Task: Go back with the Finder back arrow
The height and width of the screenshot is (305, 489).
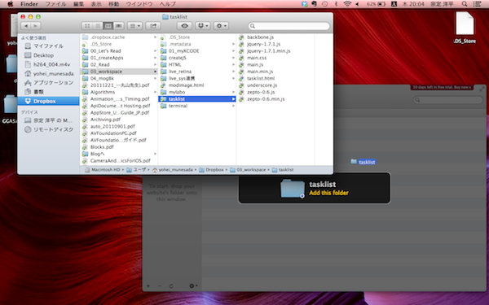Action: (26, 26)
